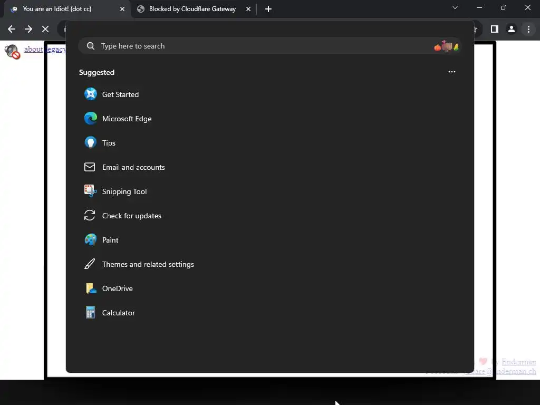
Task: Click the Suggested heading text
Action: 97,72
